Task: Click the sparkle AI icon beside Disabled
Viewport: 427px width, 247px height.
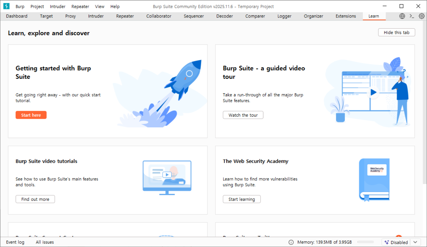Action: 387,242
